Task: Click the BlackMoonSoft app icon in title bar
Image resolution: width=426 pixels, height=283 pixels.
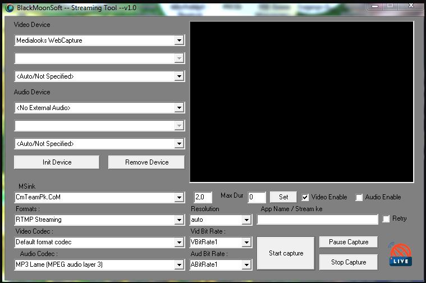Action: [x=9, y=8]
